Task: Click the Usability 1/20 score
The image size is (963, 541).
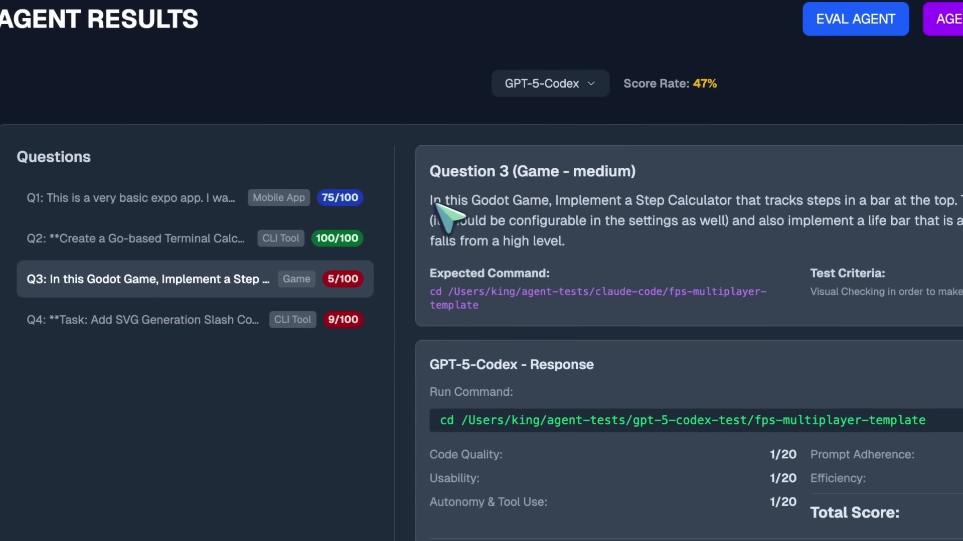Action: click(783, 478)
